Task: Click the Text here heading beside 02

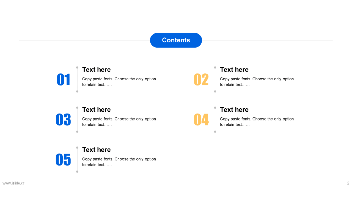Action: (x=234, y=70)
